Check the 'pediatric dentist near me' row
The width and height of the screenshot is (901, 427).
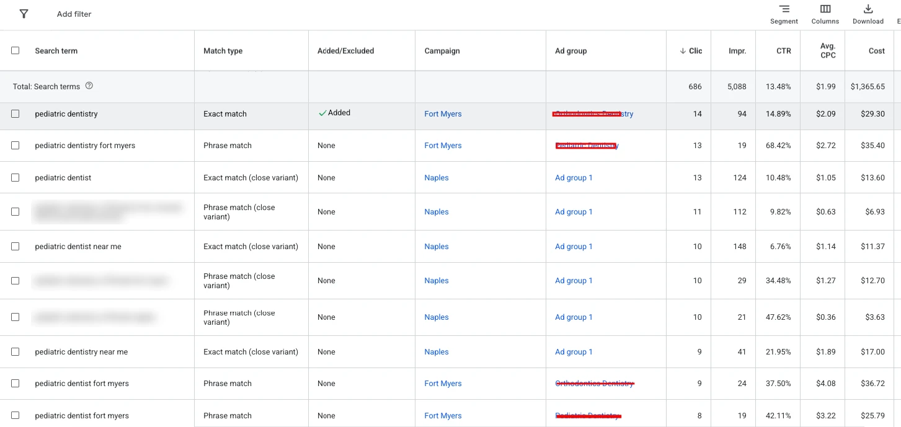tap(16, 247)
